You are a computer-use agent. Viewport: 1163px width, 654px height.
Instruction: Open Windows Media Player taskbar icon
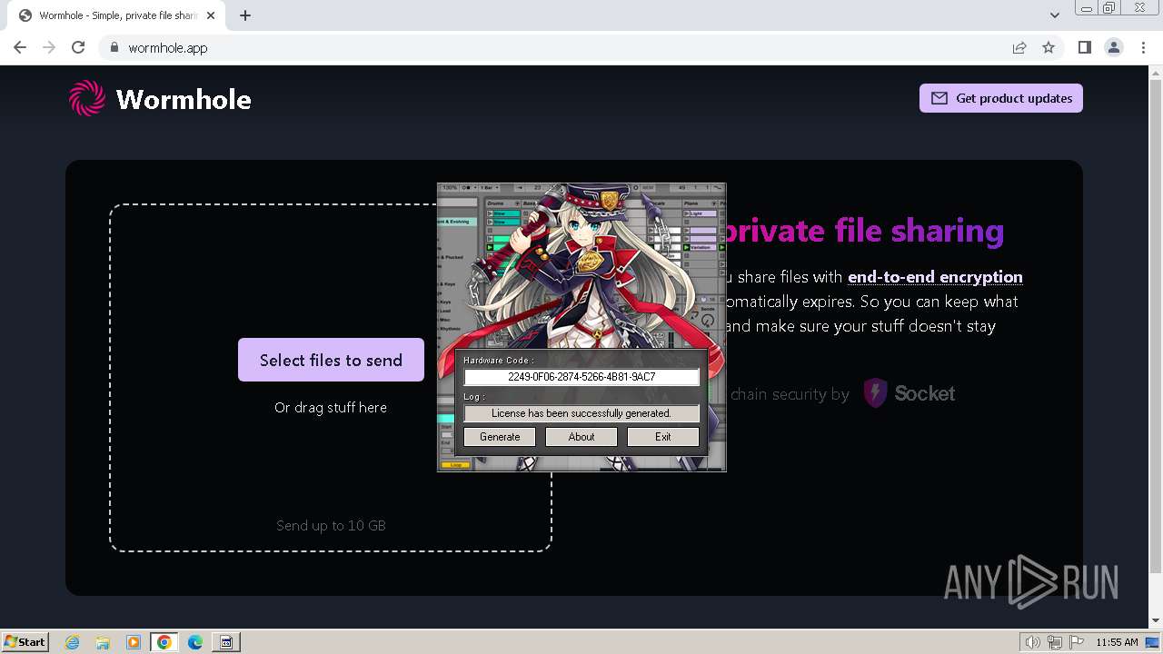[134, 642]
